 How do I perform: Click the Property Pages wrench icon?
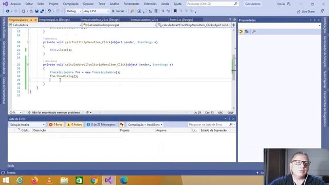coord(254,31)
